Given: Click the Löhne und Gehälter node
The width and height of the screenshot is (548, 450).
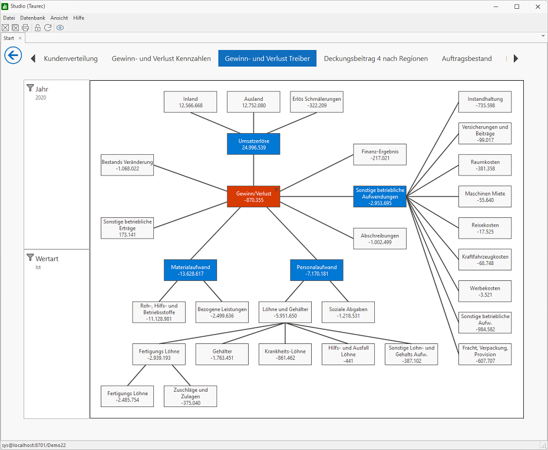Looking at the screenshot, I should [x=285, y=312].
